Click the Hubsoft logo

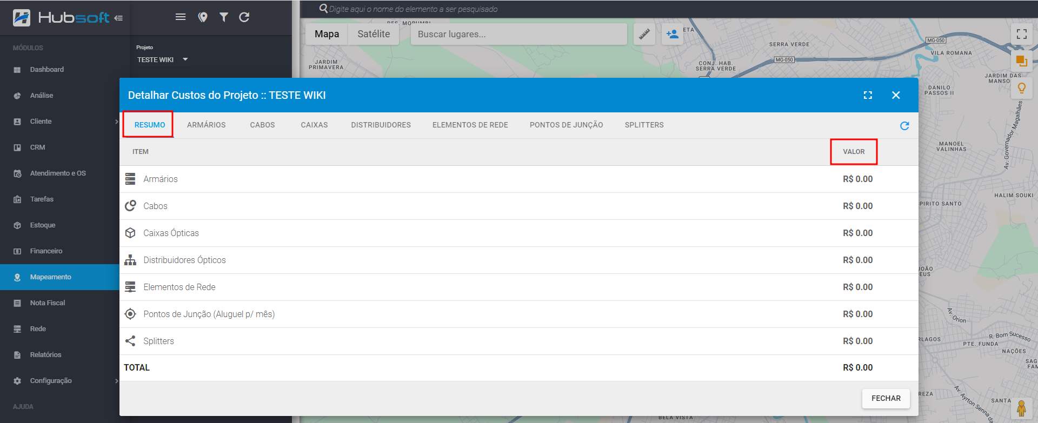(61, 17)
